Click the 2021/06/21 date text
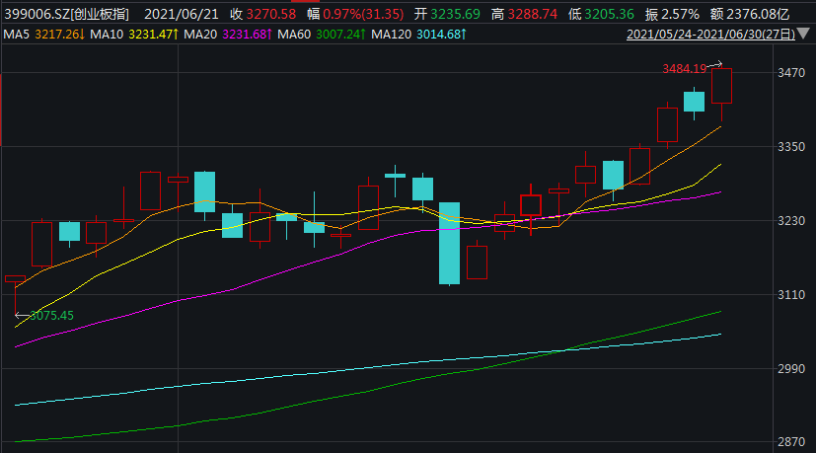Viewport: 816px width, 453px height. tap(182, 14)
